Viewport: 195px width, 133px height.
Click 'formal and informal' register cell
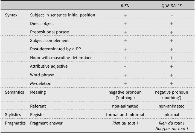125,115
